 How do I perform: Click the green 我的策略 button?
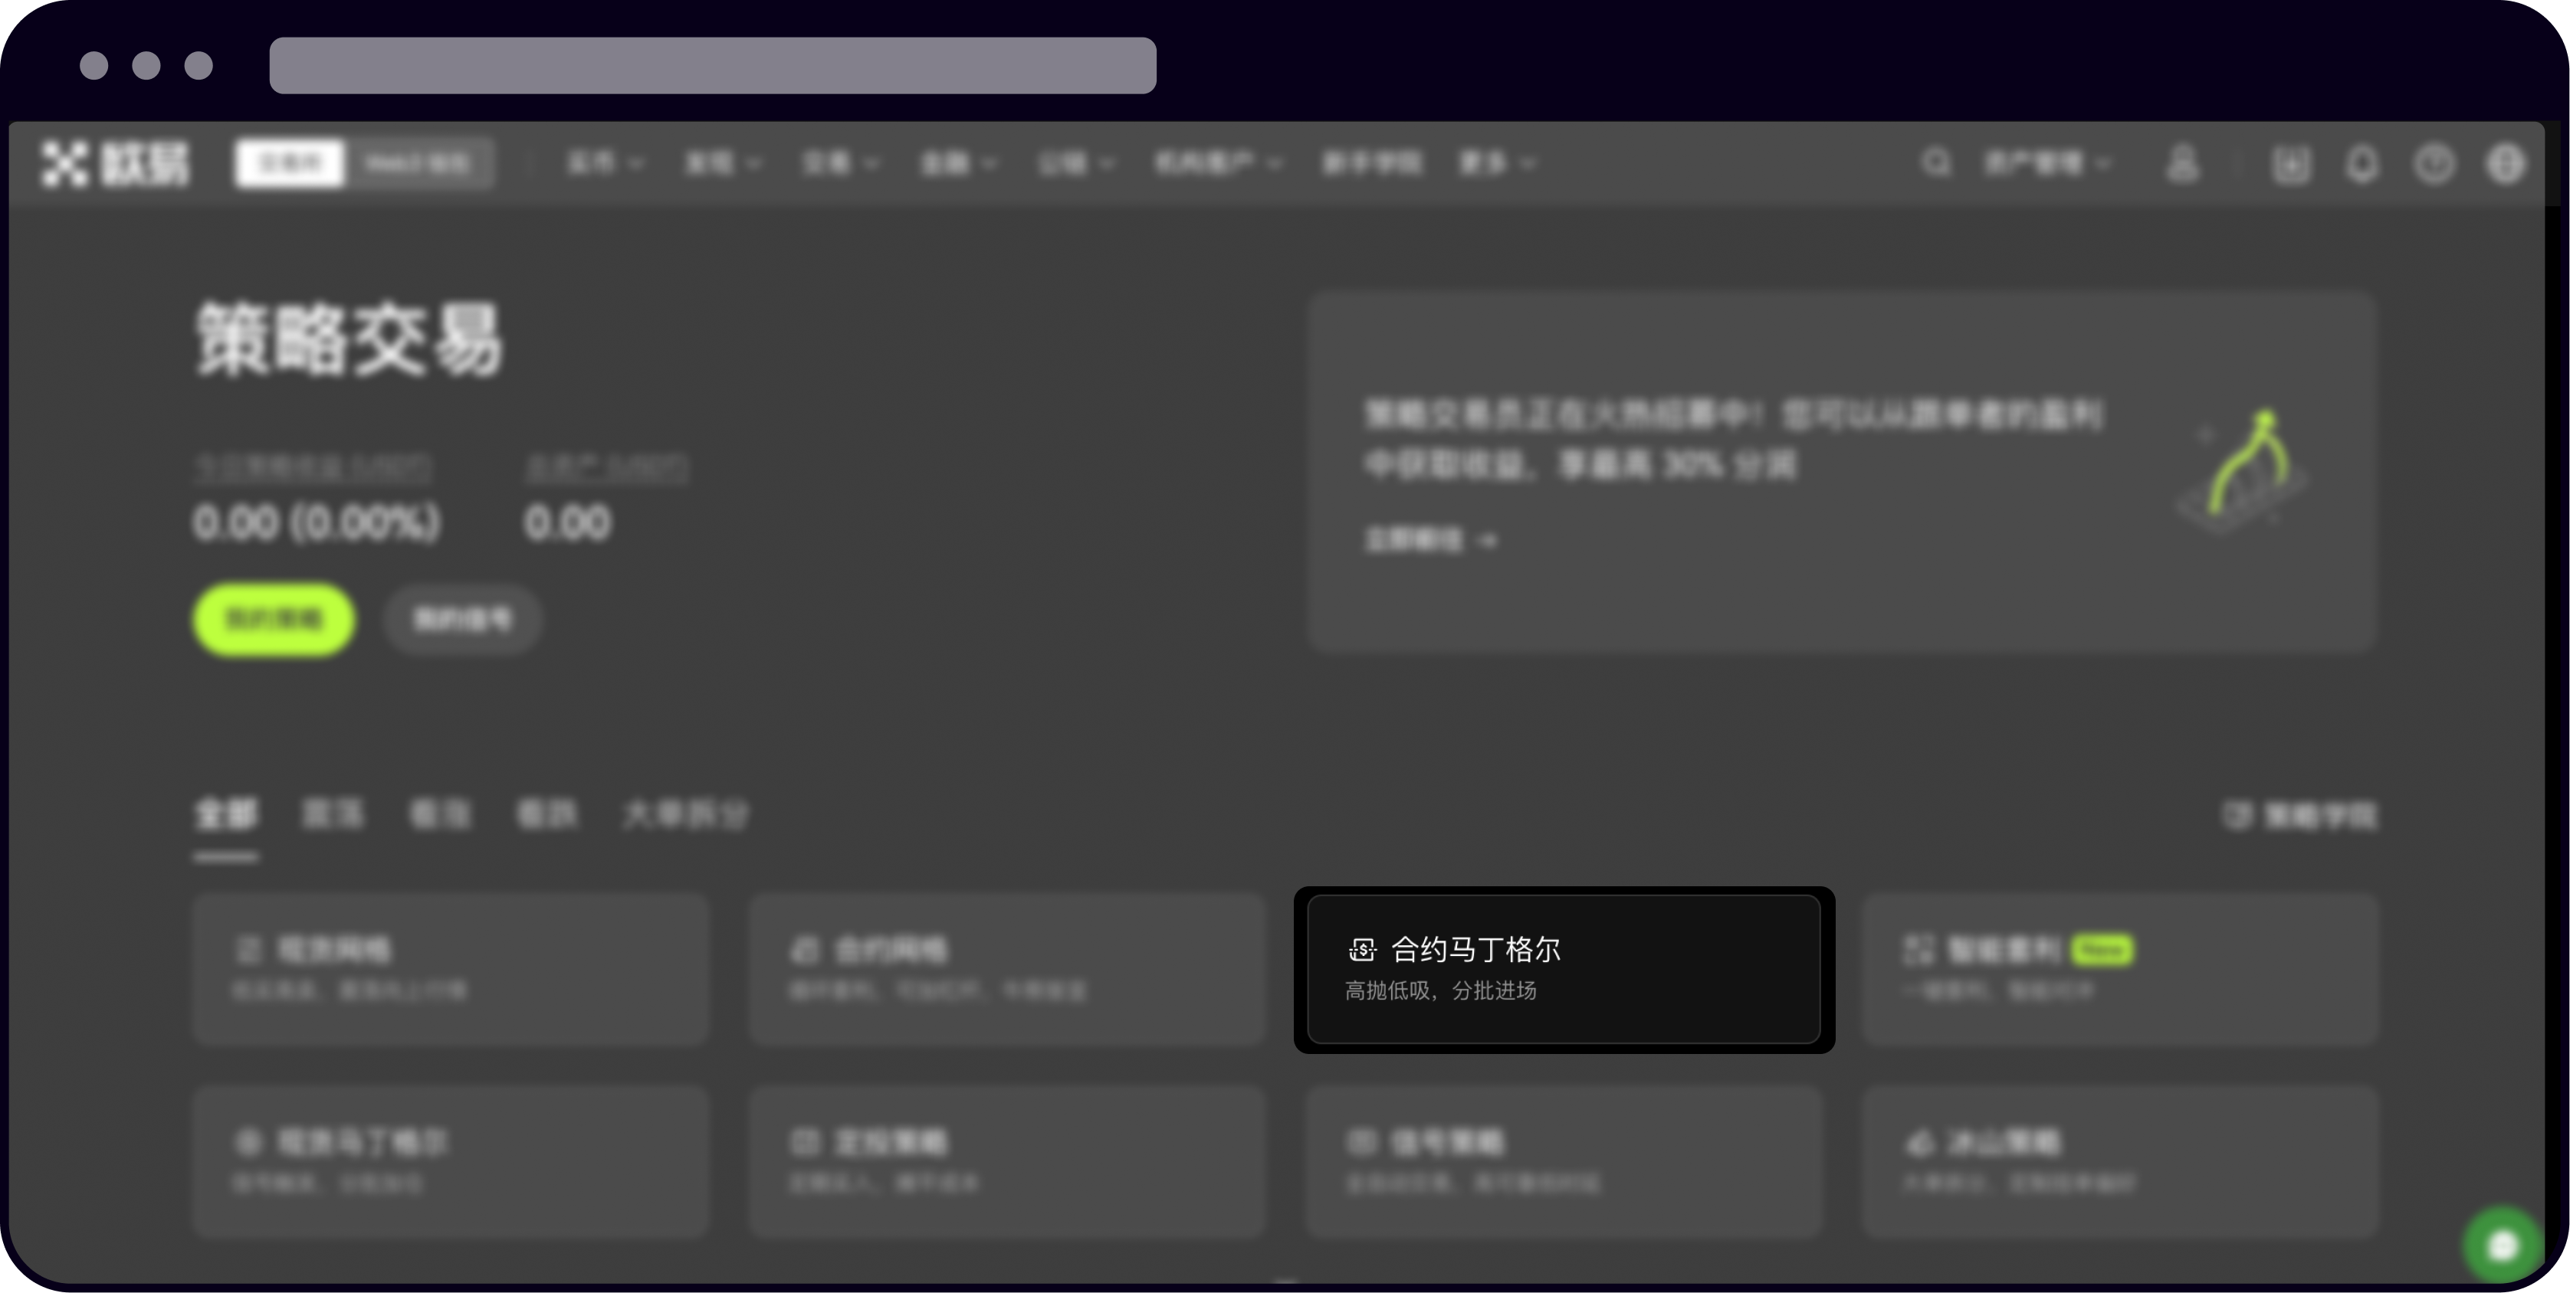coord(274,619)
